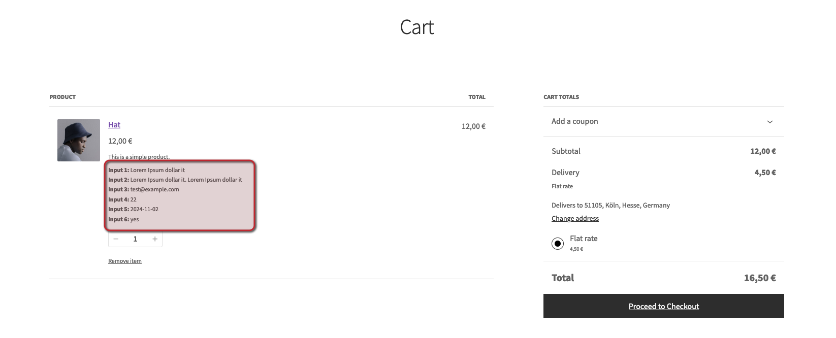
Task: Select the Flat rate radio button
Action: (558, 244)
